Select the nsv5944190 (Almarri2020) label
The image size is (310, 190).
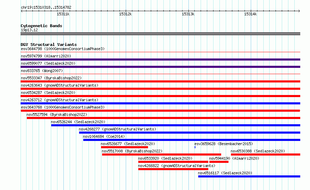234,158
